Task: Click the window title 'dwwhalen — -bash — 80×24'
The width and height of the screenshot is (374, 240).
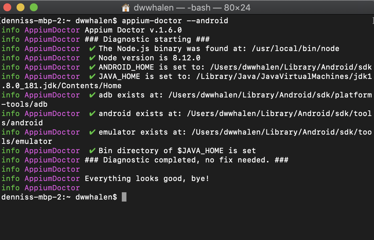Action: click(x=192, y=8)
